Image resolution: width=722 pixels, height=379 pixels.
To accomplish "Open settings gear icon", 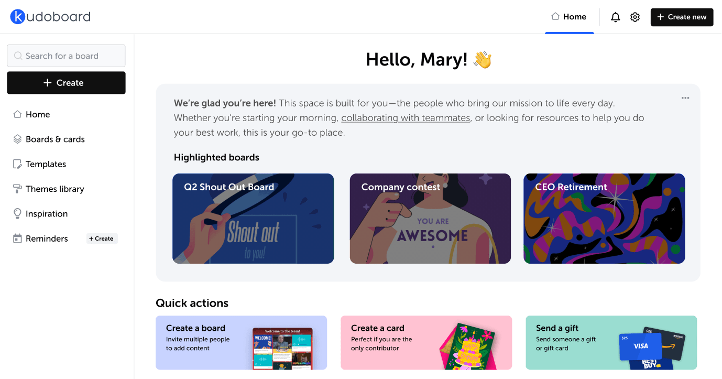I will click(x=635, y=17).
